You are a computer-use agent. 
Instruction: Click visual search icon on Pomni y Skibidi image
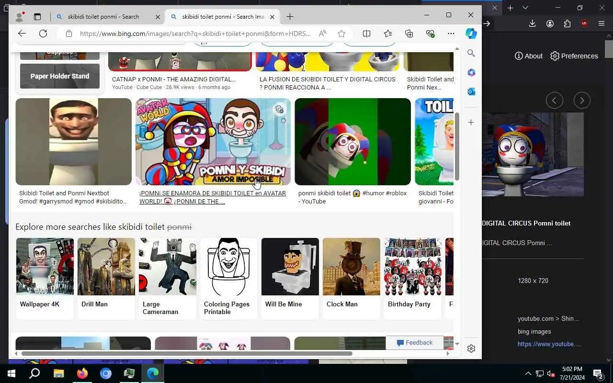click(280, 110)
